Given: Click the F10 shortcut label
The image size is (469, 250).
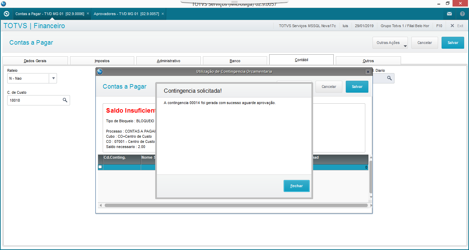Looking at the screenshot, I should point(439,26).
